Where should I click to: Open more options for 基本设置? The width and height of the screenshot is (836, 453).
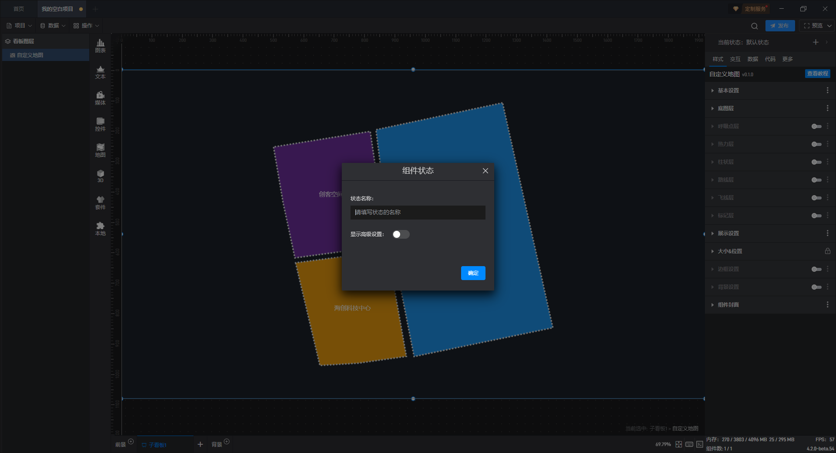click(827, 90)
